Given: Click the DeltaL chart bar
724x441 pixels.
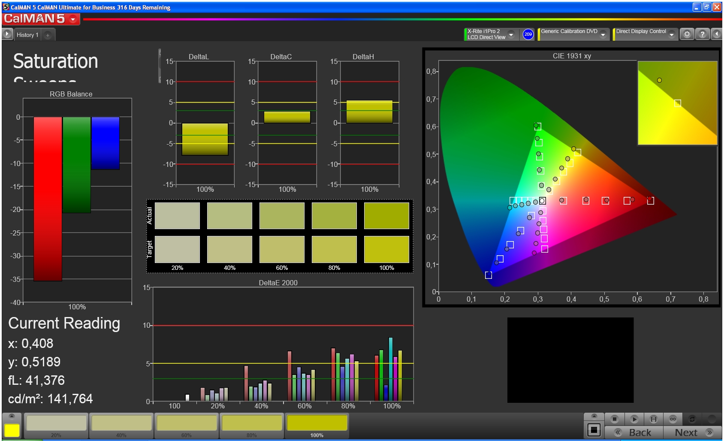Looking at the screenshot, I should [205, 139].
